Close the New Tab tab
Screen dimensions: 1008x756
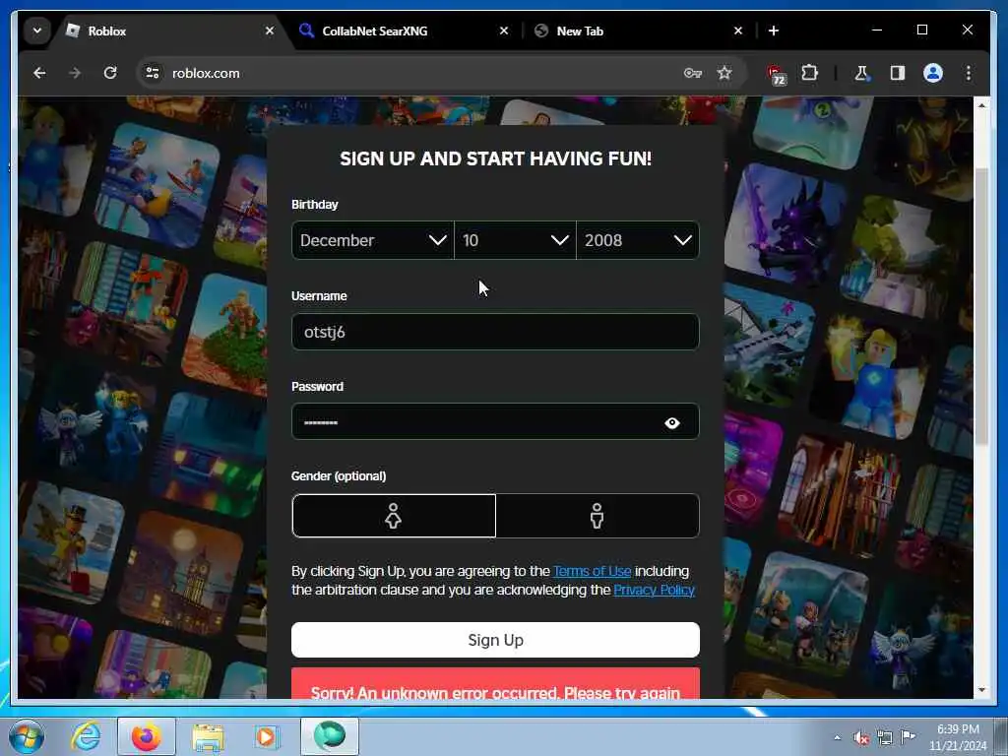pos(738,31)
